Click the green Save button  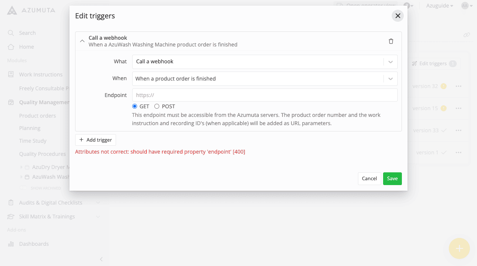pos(392,179)
